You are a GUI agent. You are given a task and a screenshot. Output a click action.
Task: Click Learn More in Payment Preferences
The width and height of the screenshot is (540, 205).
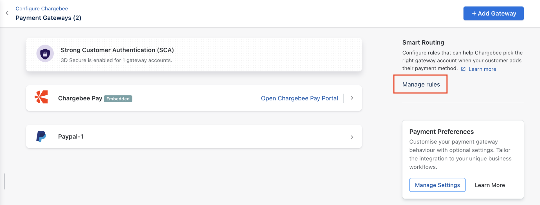coord(490,185)
